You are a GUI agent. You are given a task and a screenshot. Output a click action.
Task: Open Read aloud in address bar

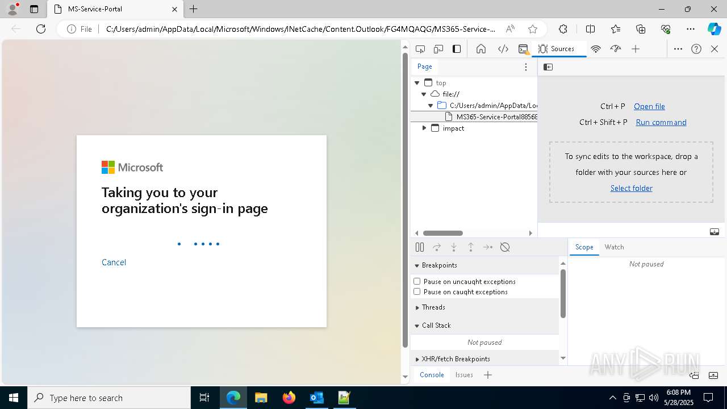510,29
